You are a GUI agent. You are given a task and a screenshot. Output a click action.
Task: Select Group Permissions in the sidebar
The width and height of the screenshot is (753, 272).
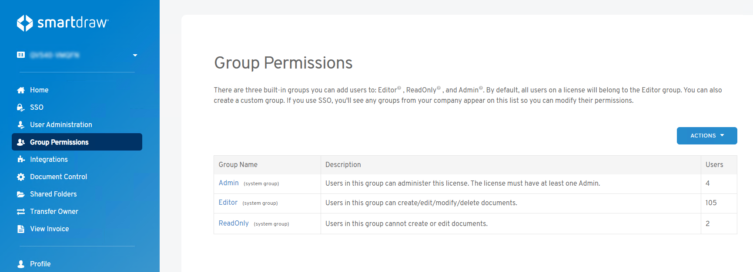(x=59, y=142)
